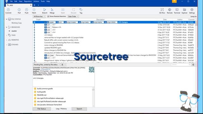203x114 pixels.
Task: Select Working Copy in sidebar
Action: pyautogui.click(x=16, y=23)
